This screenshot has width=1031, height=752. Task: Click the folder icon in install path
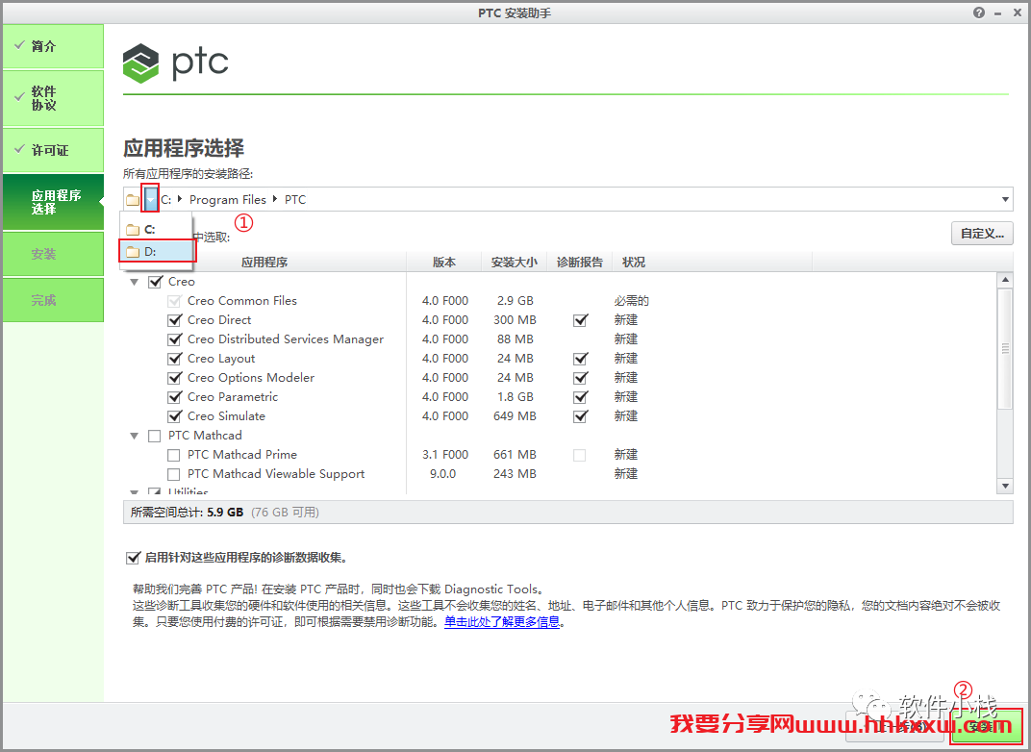[x=133, y=199]
